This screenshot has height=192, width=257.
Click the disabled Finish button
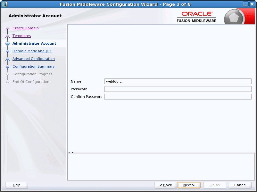(x=215, y=185)
